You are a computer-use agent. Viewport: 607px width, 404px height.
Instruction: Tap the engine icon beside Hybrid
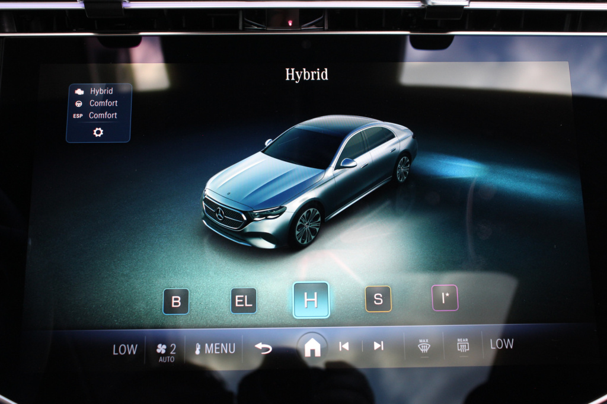click(79, 92)
